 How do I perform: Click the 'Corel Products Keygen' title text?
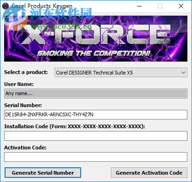[x=42, y=6]
